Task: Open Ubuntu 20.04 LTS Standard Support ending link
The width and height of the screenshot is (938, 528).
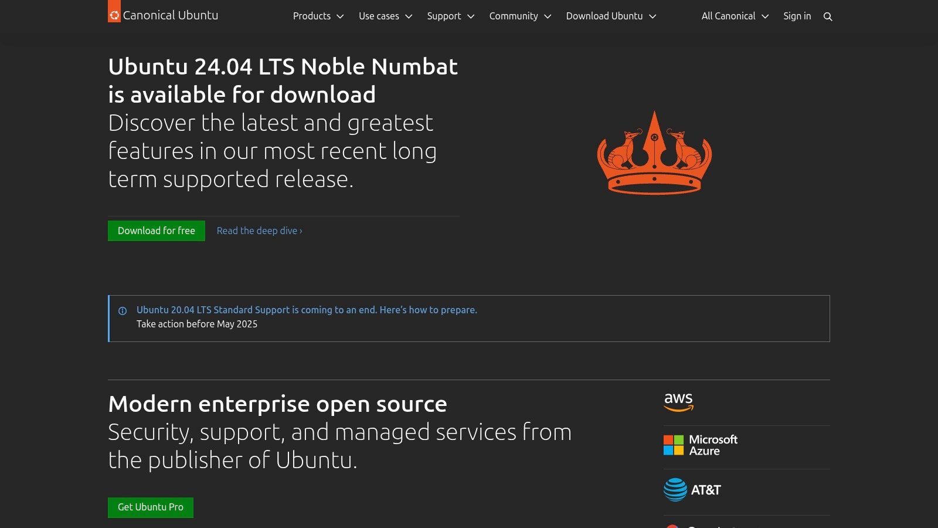Action: 307,310
